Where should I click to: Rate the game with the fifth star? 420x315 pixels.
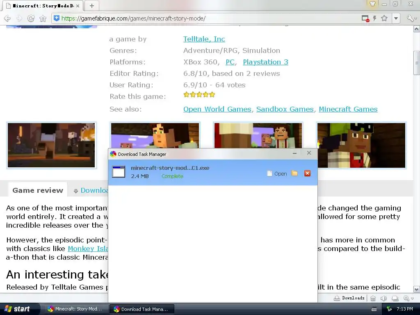[x=212, y=95]
